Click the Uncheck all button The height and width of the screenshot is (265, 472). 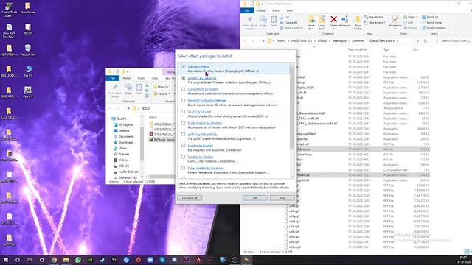190,198
